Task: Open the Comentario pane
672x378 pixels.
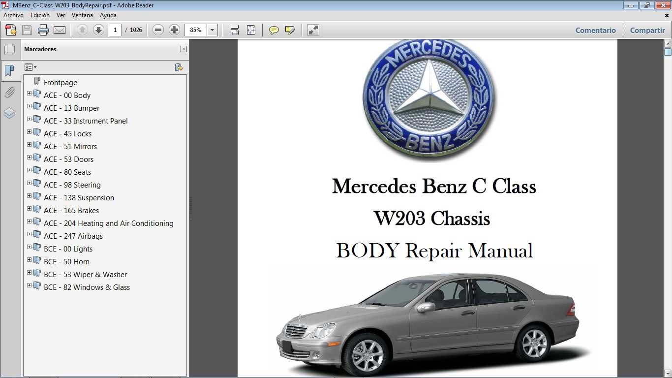Action: [x=596, y=30]
